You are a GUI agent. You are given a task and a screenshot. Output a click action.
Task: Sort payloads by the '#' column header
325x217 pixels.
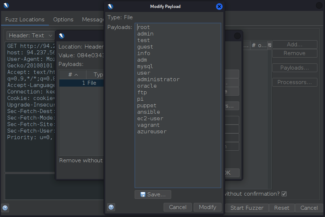73,75
